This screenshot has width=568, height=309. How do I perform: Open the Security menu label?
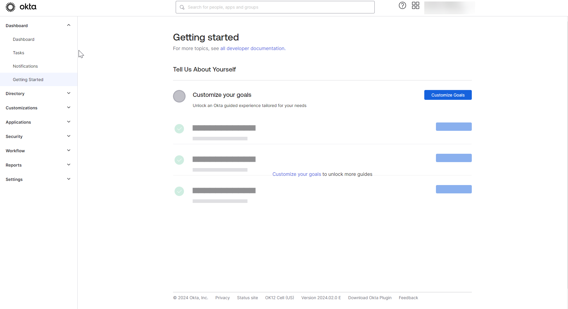point(14,136)
